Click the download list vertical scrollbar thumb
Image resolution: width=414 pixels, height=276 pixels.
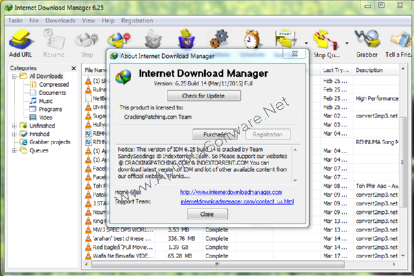click(403, 162)
